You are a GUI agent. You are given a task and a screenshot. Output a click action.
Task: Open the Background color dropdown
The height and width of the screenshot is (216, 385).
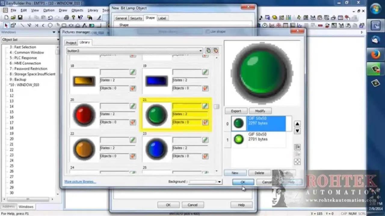[219, 182]
